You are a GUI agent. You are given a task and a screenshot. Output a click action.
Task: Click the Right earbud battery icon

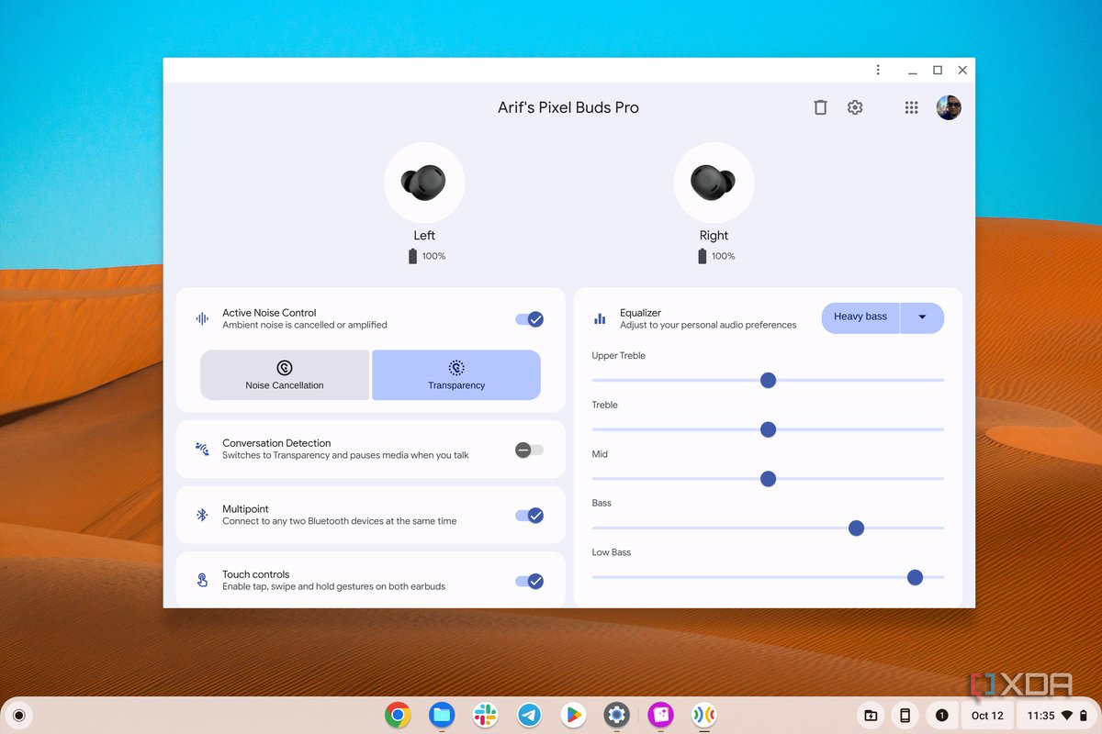point(703,256)
